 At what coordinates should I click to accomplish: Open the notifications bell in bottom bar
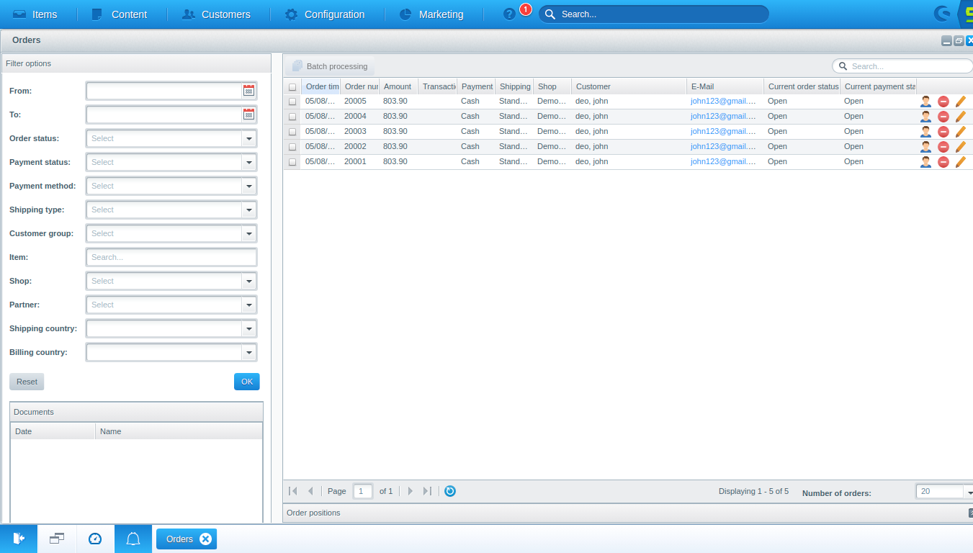click(x=133, y=539)
